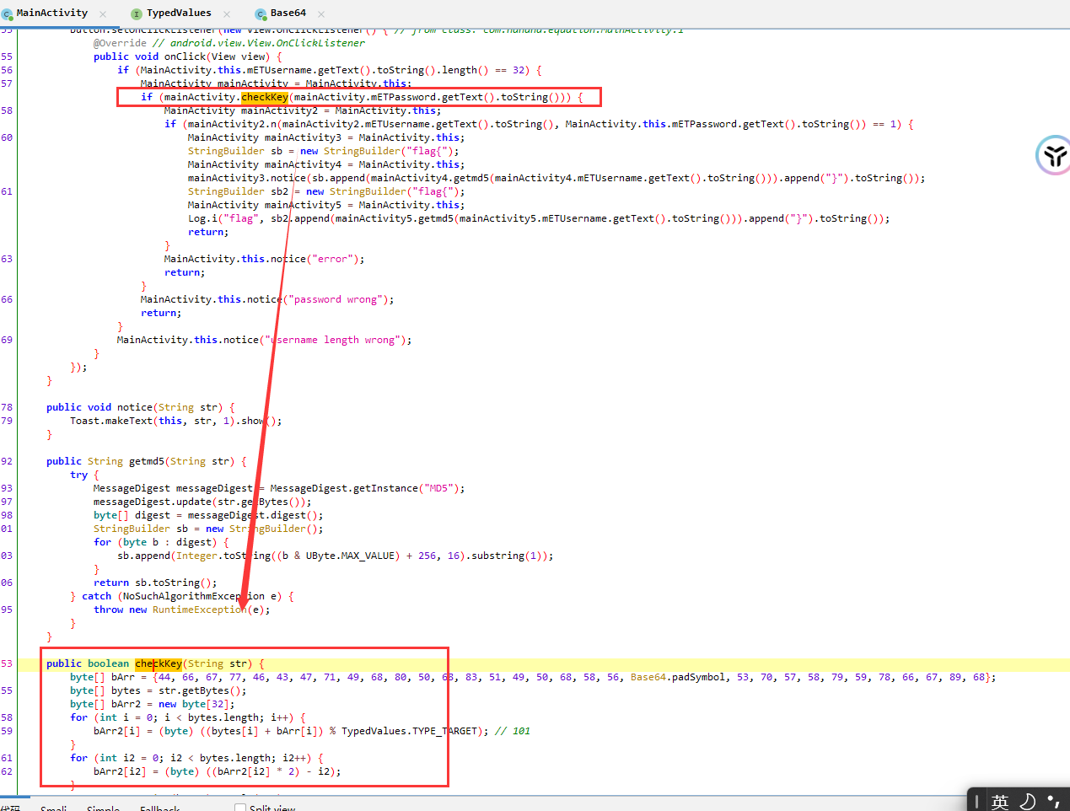Click the IME bar drag handle

coord(976,801)
